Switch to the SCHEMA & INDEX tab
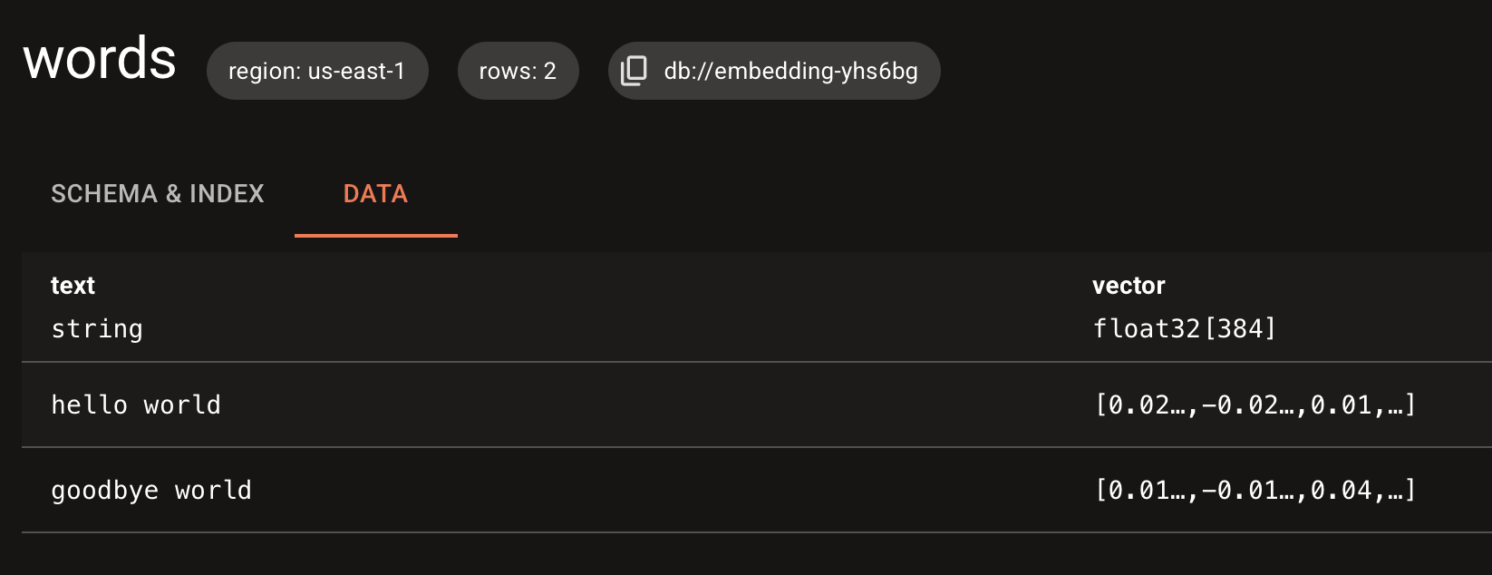Viewport: 1492px width, 575px height. coord(158,193)
